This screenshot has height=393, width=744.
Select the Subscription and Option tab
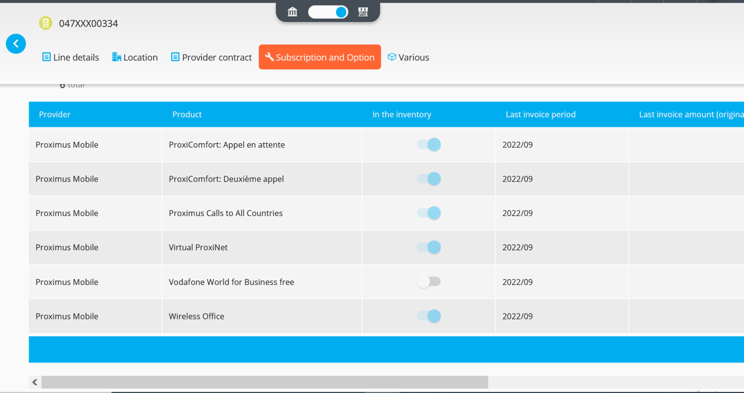coord(320,57)
